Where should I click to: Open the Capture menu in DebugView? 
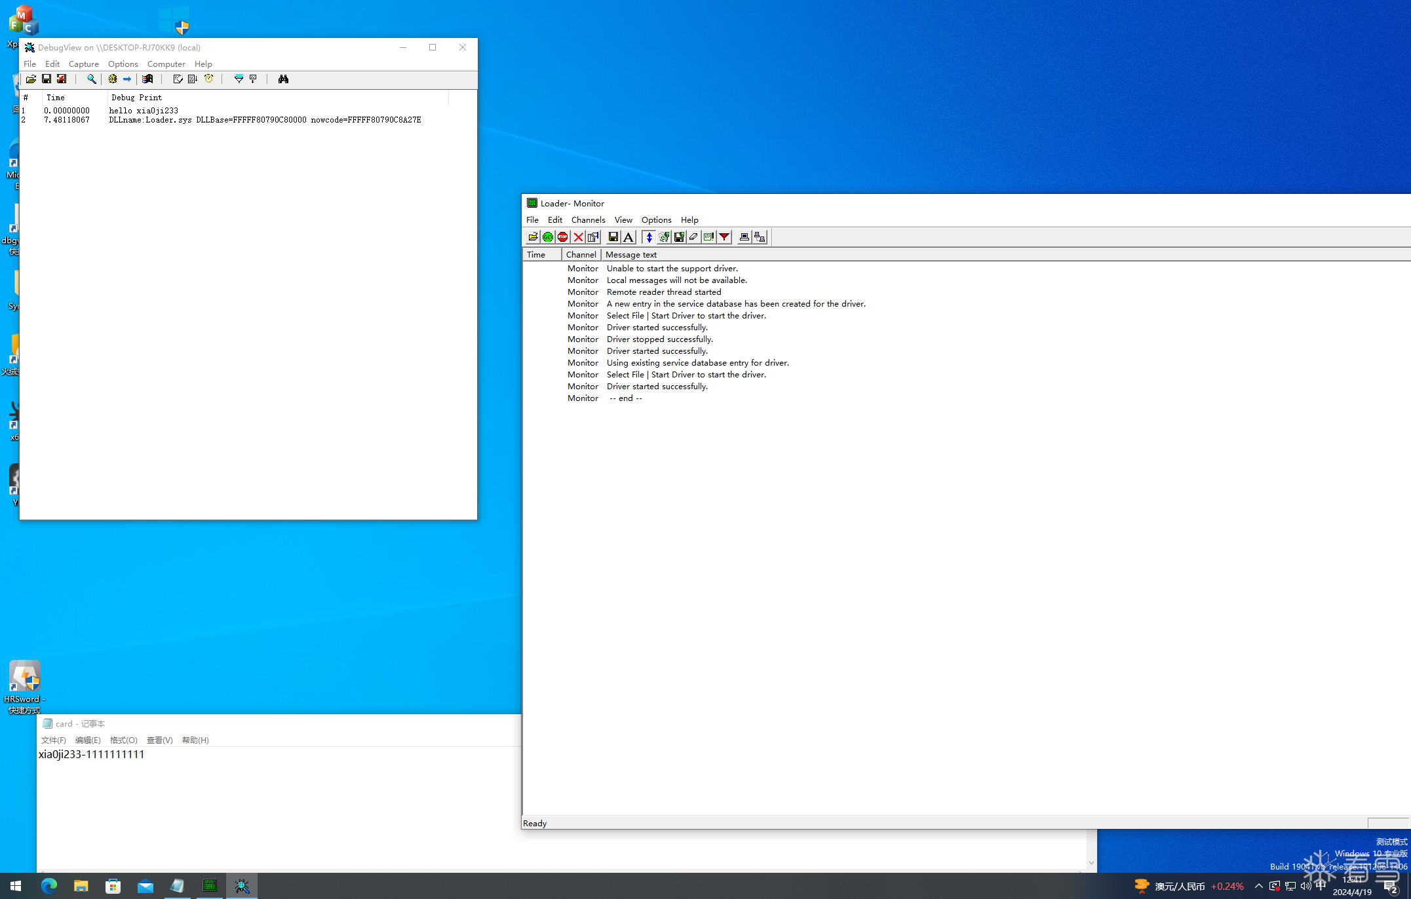pos(84,64)
